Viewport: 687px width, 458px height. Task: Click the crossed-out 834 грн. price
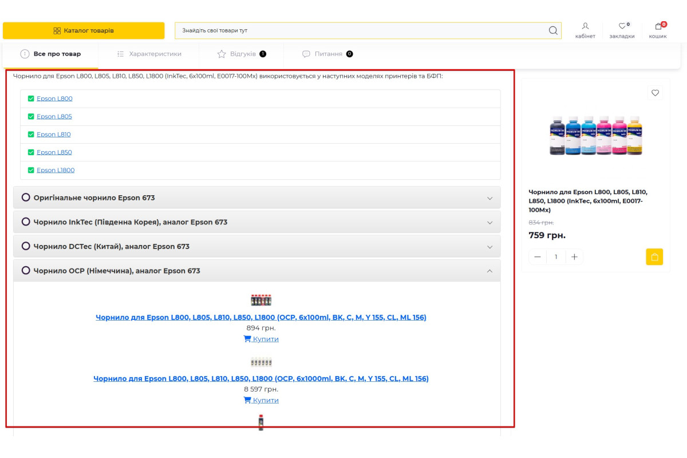click(x=541, y=222)
